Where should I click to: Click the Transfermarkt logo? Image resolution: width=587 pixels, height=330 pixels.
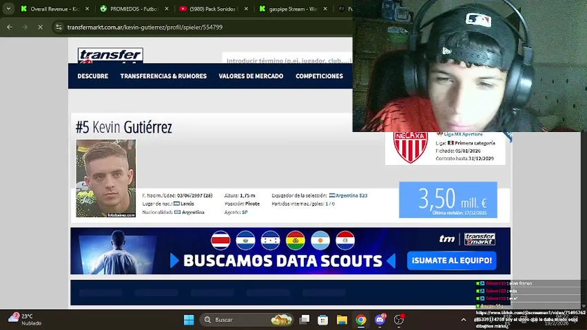pyautogui.click(x=110, y=55)
